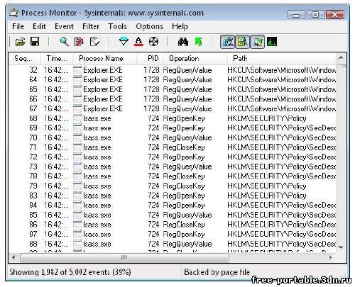Toggle the Autoscroll toolbar icon
The height and width of the screenshot is (287, 355).
(x=79, y=42)
